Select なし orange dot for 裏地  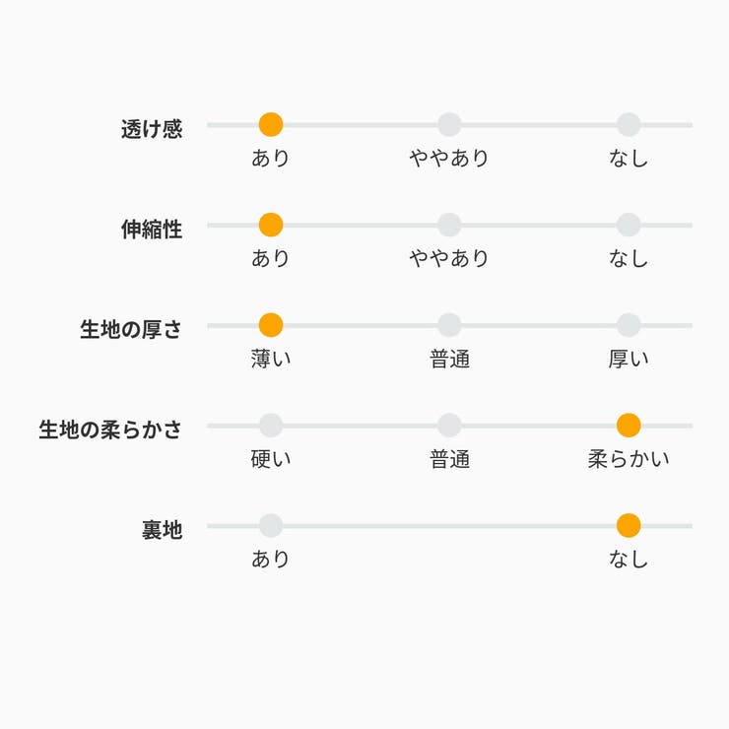[629, 526]
